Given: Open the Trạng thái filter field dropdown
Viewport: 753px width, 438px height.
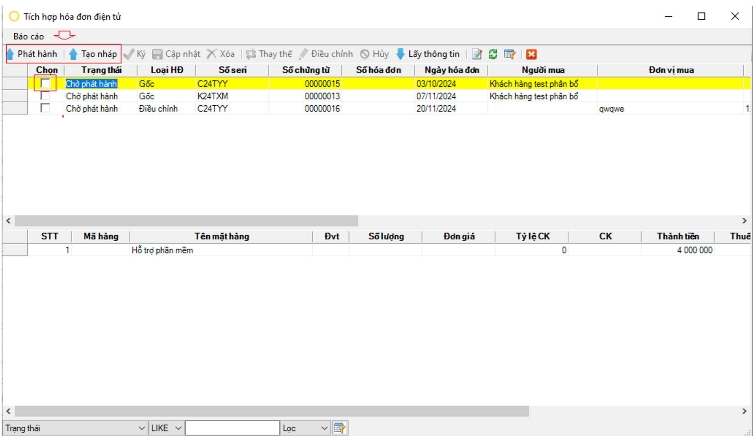Looking at the screenshot, I should pyautogui.click(x=141, y=428).
